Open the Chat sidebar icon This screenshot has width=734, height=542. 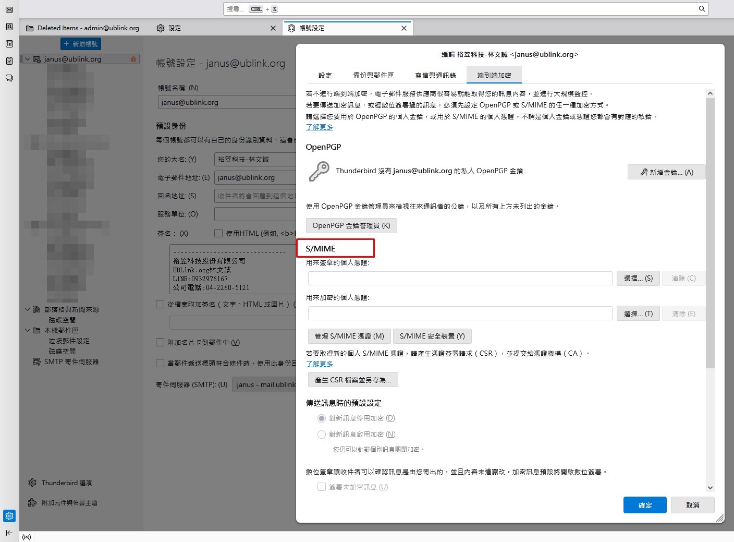[9, 78]
